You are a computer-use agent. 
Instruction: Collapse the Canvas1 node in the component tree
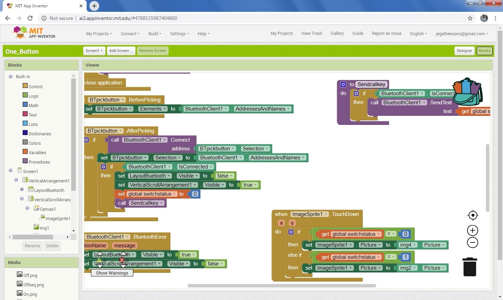click(28, 208)
